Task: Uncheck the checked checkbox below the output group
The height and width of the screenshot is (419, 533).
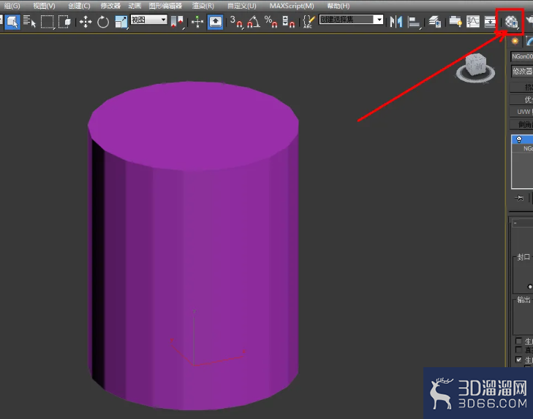Action: click(518, 359)
